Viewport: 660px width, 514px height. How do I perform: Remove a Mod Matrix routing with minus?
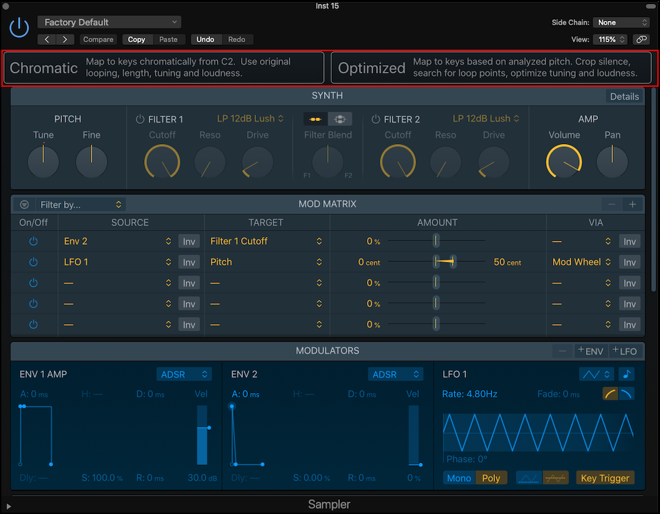[x=612, y=205]
